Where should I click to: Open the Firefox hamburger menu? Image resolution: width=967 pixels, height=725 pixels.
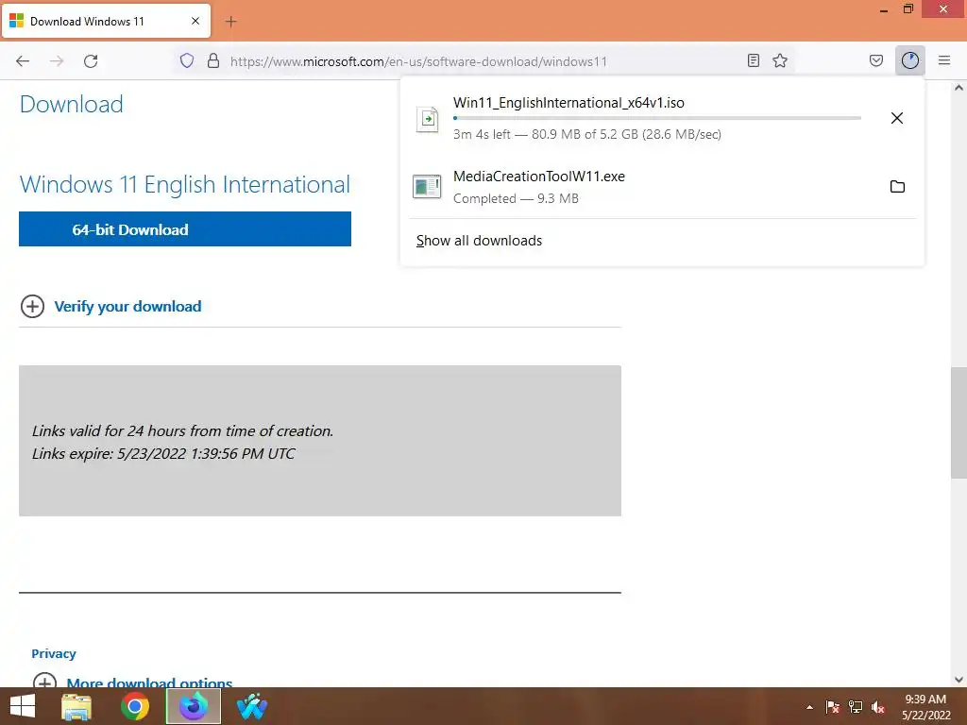(944, 60)
